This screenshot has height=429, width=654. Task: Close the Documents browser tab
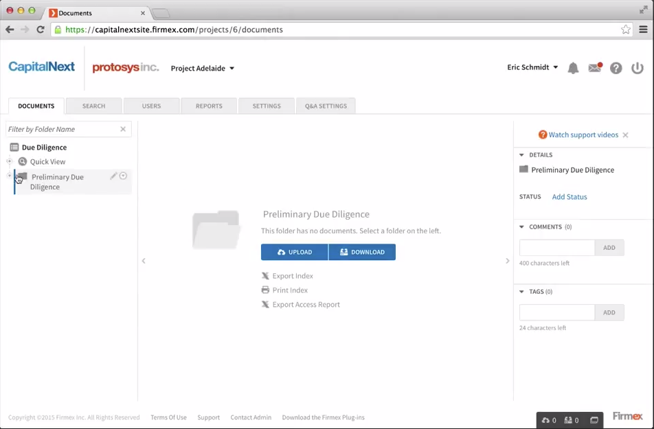tap(143, 13)
